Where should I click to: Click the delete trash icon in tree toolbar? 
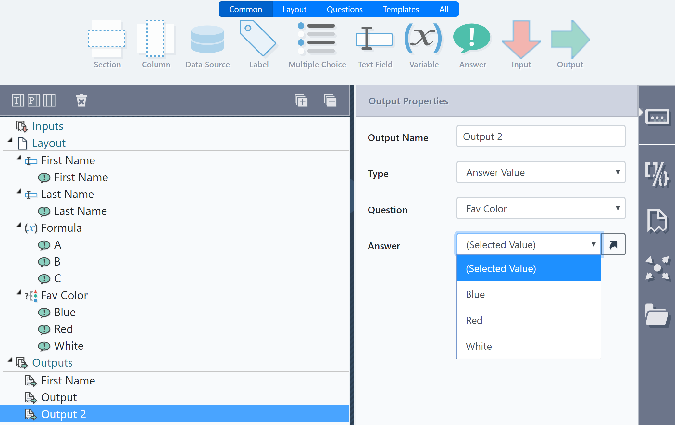[x=81, y=100]
